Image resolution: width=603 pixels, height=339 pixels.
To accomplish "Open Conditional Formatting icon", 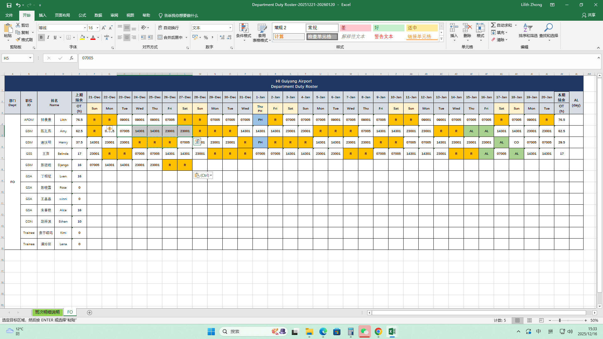I will click(x=244, y=28).
